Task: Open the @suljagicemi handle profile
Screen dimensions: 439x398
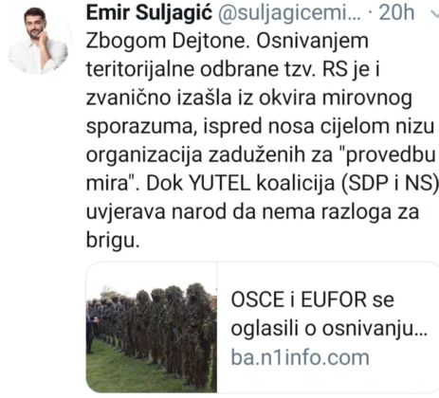Action: [x=289, y=13]
